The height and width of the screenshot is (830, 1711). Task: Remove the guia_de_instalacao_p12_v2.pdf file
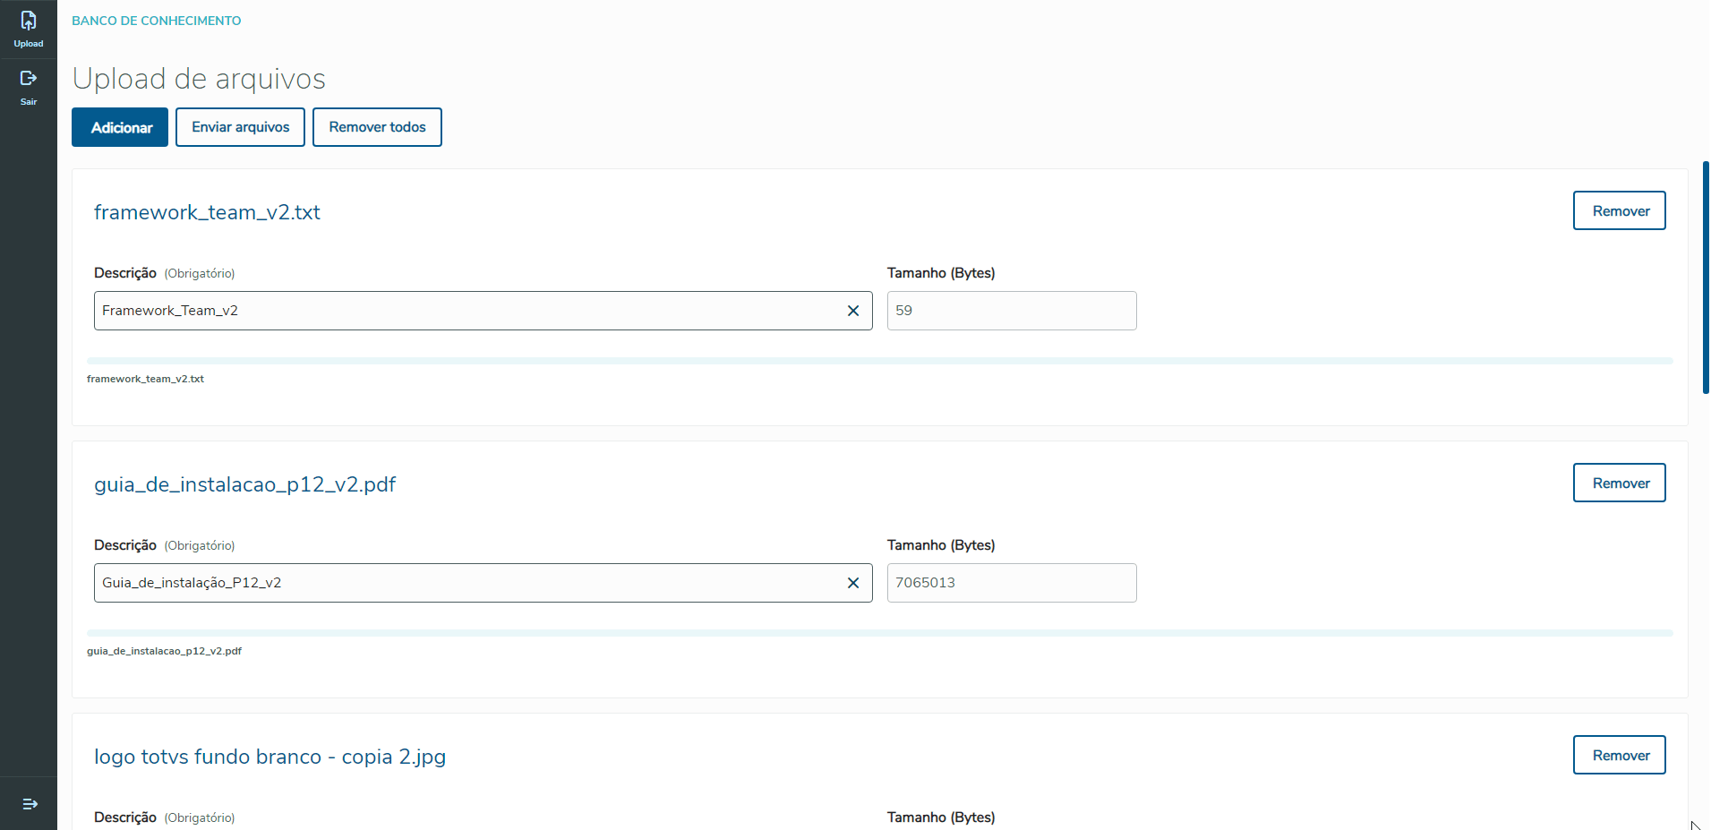[x=1620, y=483]
